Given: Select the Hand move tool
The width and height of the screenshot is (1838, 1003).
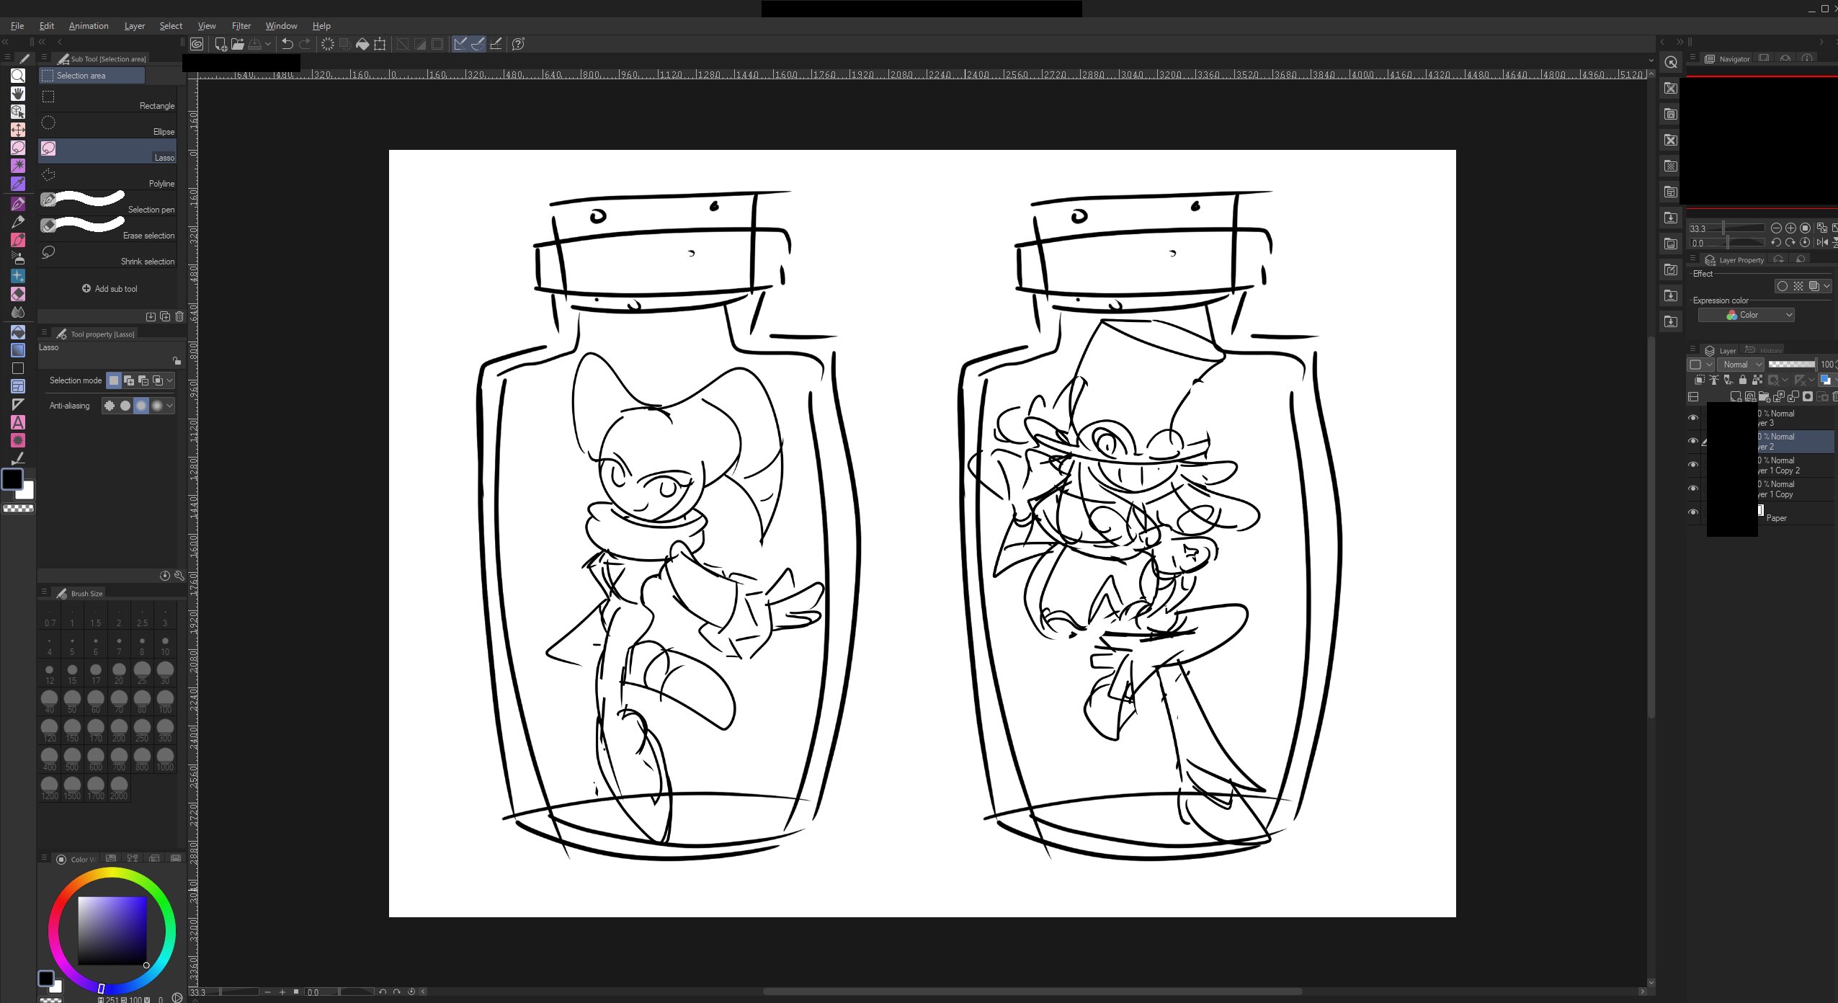Looking at the screenshot, I should [18, 94].
